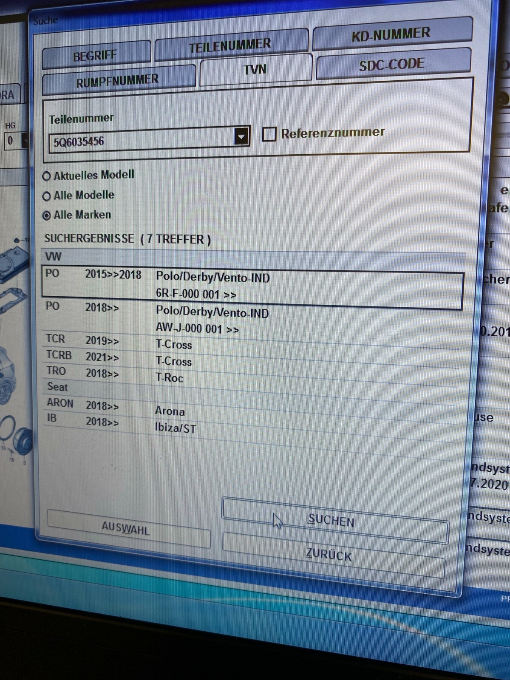The width and height of the screenshot is (510, 680).
Task: Expand the Teilenummer dropdown arrow
Action: 241,137
